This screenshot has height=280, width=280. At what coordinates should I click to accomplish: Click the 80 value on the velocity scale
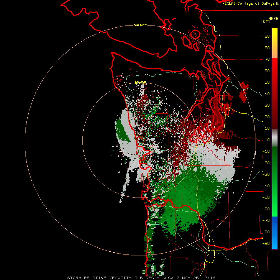pos(267,48)
